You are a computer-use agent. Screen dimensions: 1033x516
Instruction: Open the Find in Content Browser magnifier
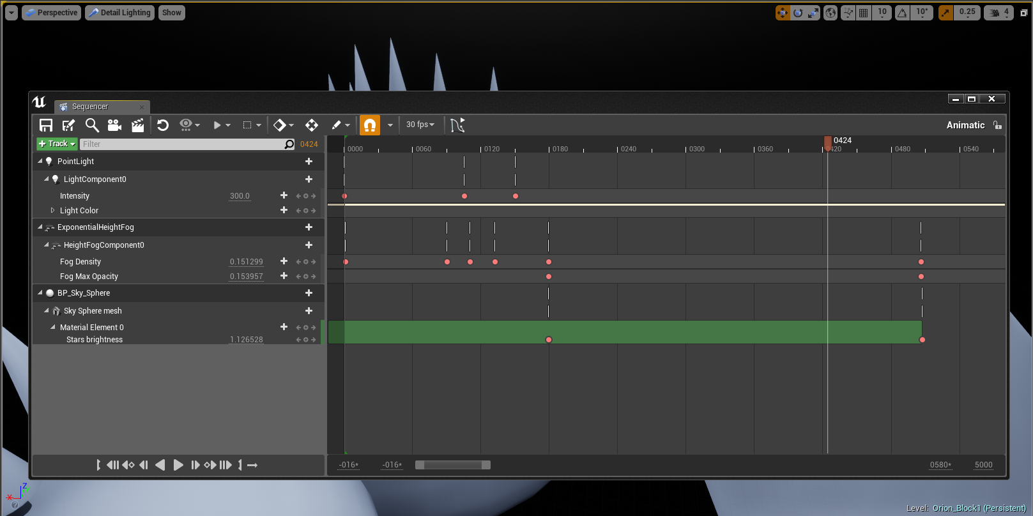click(x=92, y=125)
